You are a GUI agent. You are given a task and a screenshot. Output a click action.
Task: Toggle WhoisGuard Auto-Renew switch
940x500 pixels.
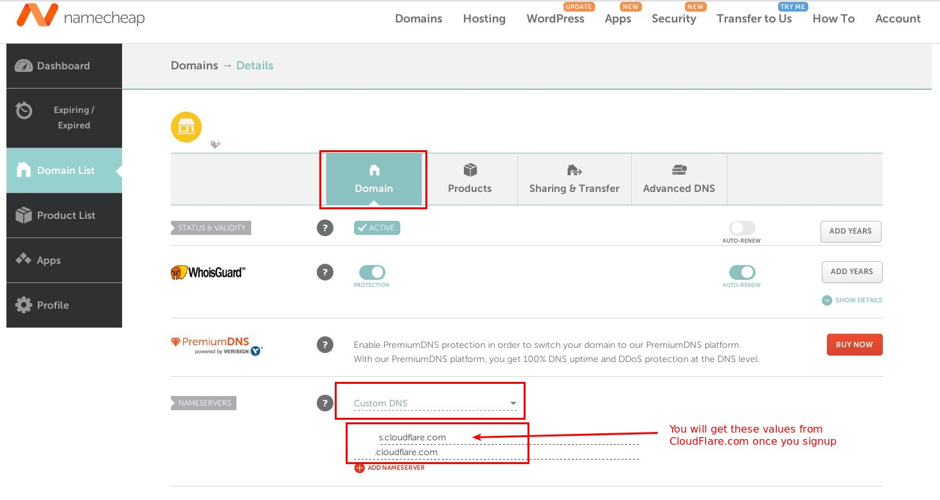742,272
